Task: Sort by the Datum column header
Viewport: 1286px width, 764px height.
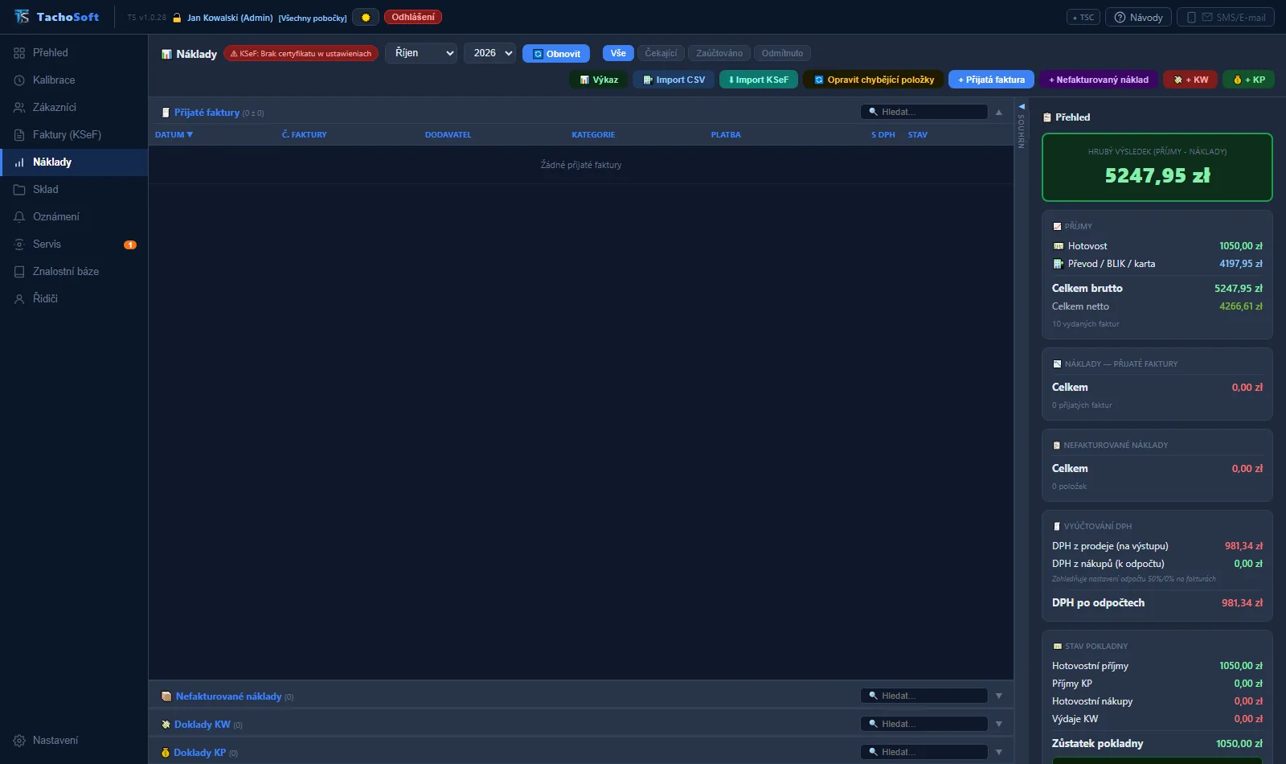Action: point(174,134)
